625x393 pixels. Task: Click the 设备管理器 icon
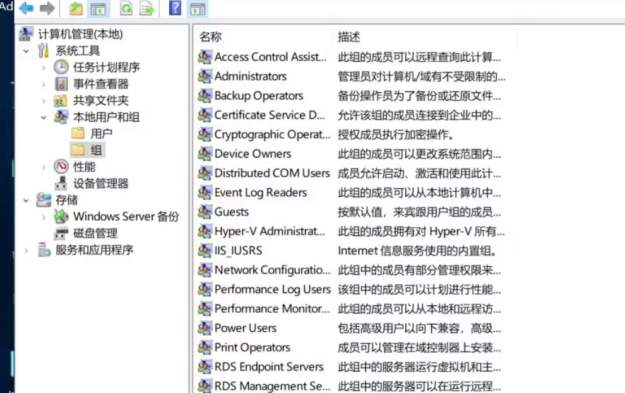[x=61, y=183]
